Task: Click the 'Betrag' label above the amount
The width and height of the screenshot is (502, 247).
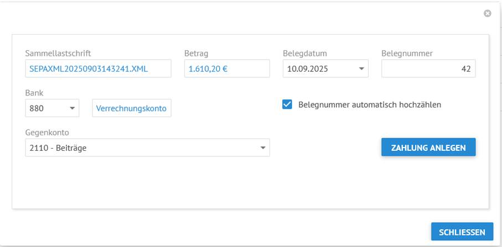Action: [x=195, y=54]
